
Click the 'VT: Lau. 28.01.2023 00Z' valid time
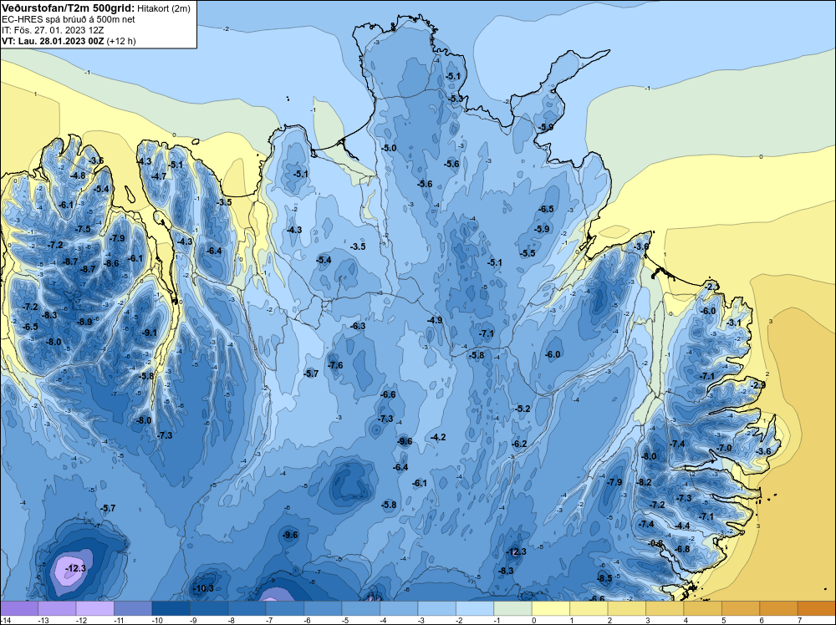pos(54,41)
